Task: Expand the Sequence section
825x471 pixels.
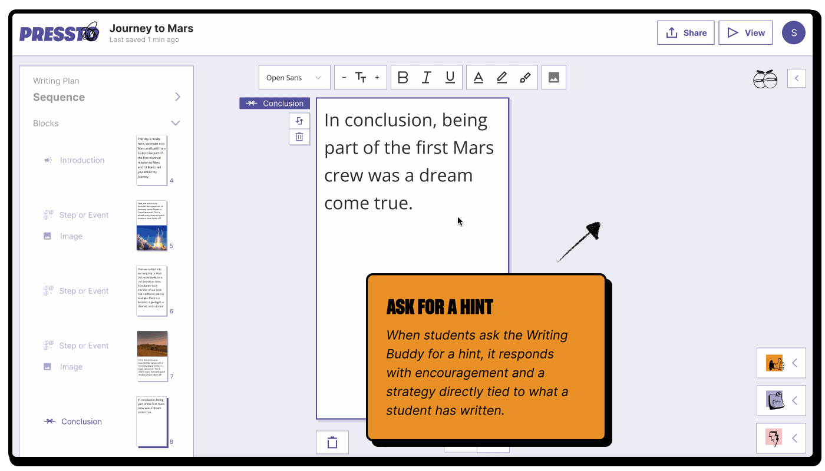Action: [177, 97]
